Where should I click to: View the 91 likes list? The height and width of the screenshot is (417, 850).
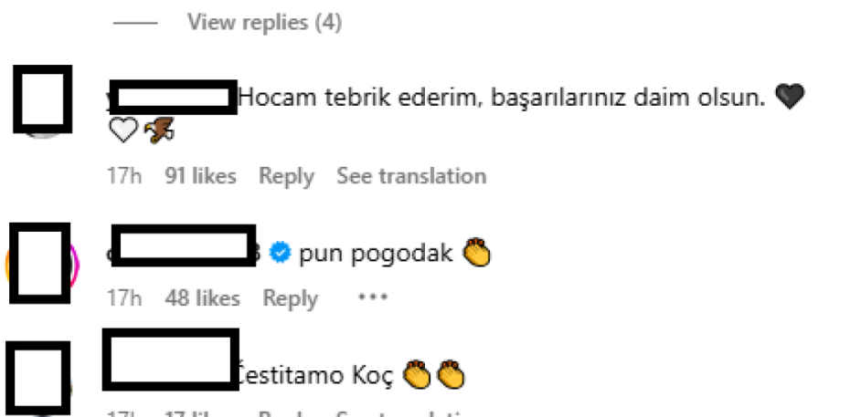click(200, 176)
